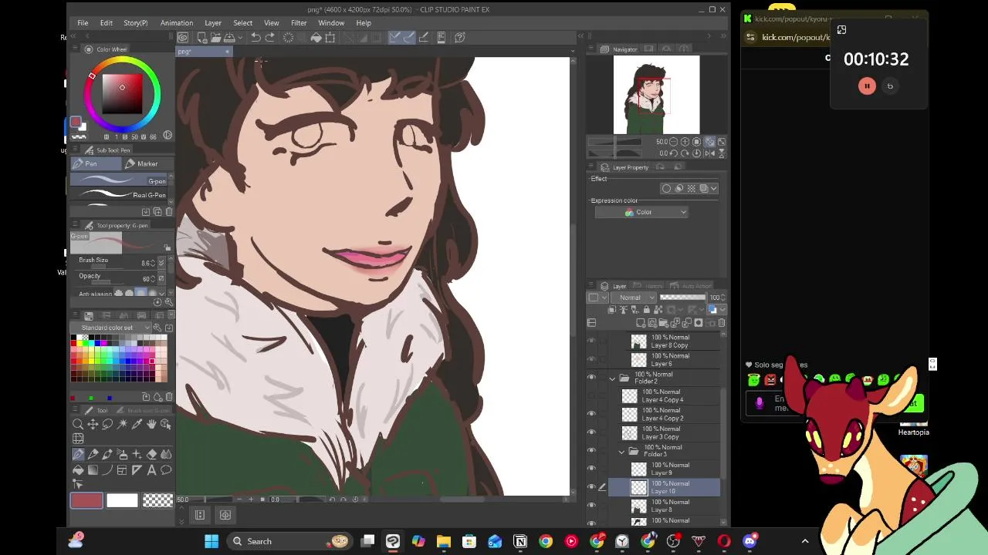Viewport: 988px width, 555px height.
Task: Click the Redo arrow in command bar
Action: click(269, 37)
